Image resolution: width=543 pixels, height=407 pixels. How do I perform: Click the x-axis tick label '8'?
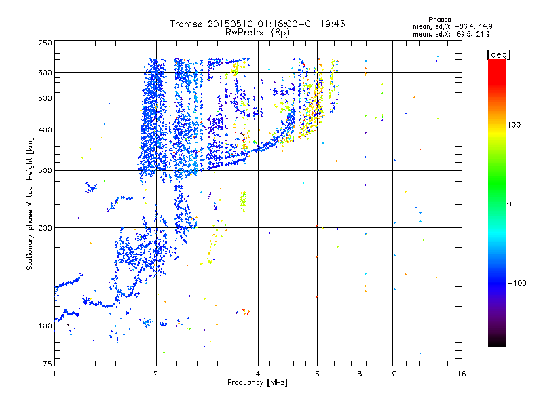(360, 374)
